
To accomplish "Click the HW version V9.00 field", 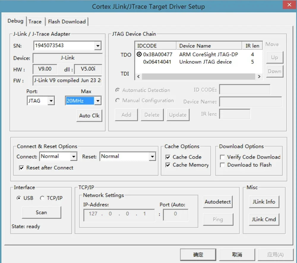I will (x=45, y=69).
